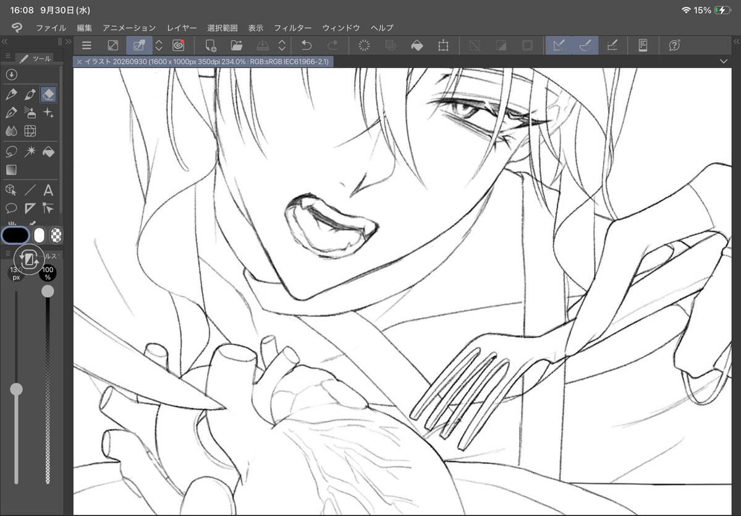Select the Gradient tool
Image resolution: width=741 pixels, height=516 pixels.
tap(11, 170)
